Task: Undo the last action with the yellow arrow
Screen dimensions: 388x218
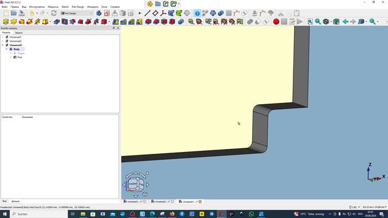Action: click(x=32, y=13)
